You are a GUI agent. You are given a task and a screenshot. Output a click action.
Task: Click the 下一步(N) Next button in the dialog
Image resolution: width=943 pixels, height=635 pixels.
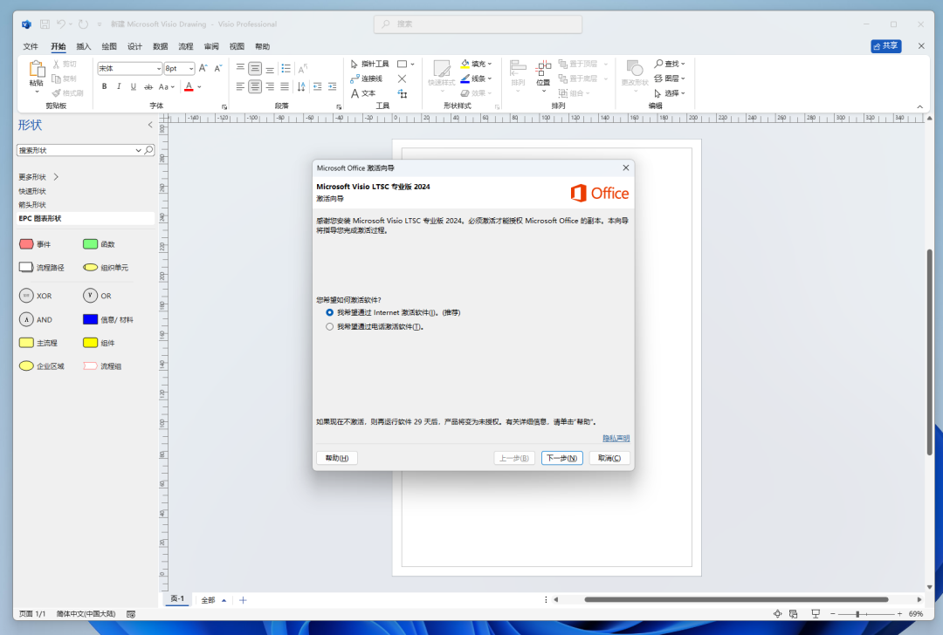pyautogui.click(x=561, y=458)
